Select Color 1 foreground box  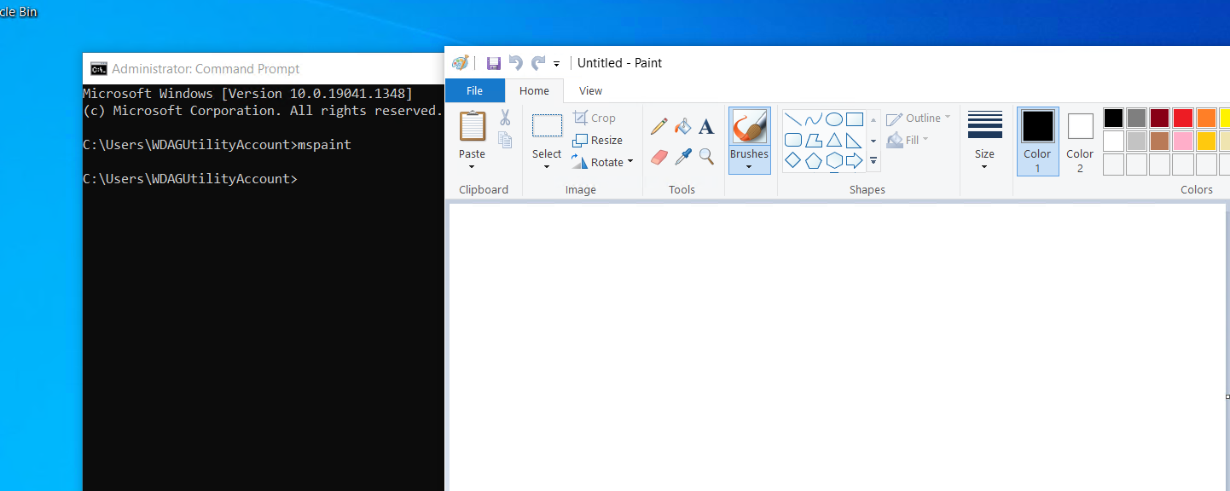(x=1037, y=141)
